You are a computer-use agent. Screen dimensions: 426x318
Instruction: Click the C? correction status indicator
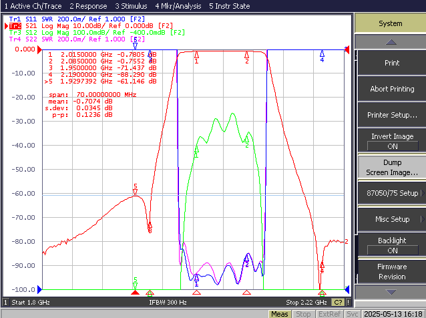click(338, 303)
